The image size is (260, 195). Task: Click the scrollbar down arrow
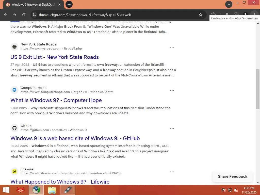[258, 183]
